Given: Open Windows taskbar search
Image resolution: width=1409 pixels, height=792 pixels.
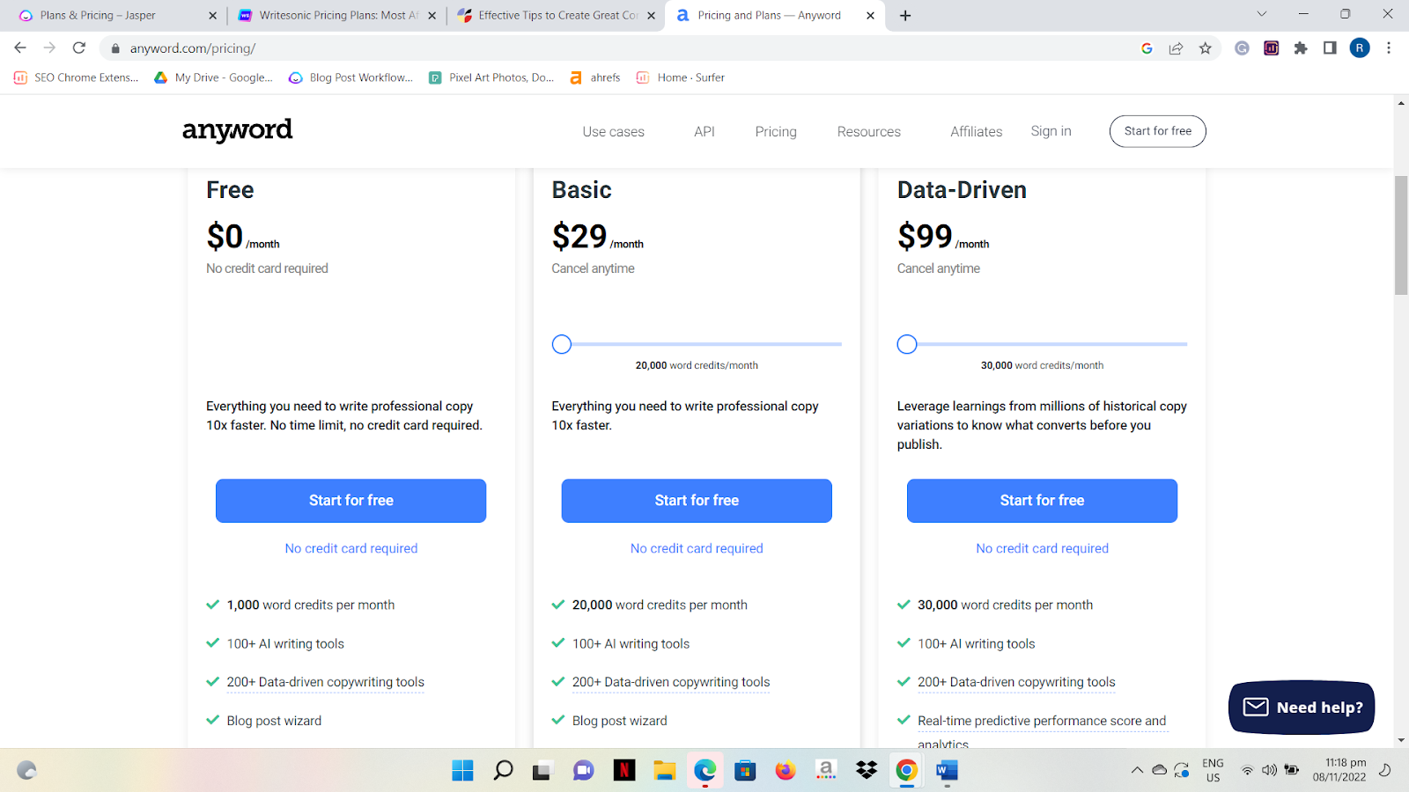Looking at the screenshot, I should [x=503, y=771].
